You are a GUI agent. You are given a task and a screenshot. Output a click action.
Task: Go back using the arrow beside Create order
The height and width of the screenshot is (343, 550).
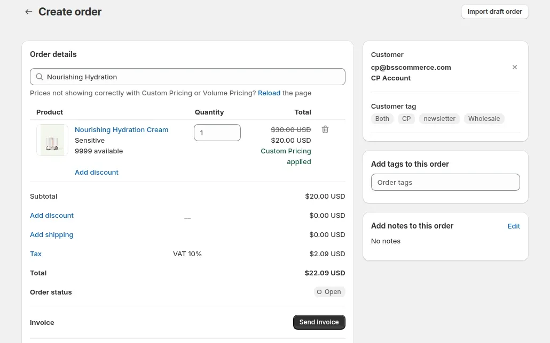tap(29, 12)
